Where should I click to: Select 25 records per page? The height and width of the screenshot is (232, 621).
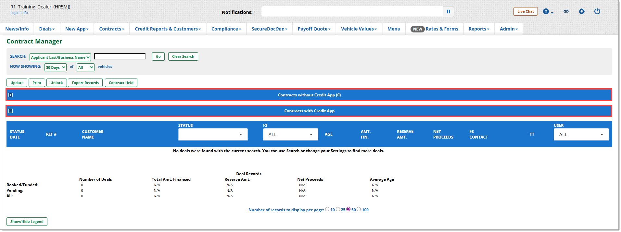click(338, 210)
